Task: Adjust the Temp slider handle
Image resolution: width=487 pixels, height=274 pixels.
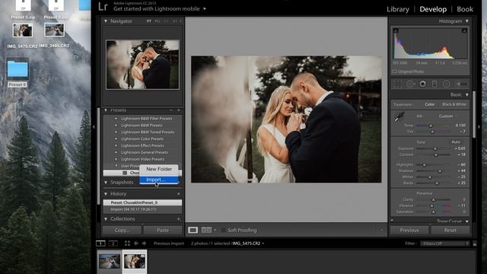Action: tap(431, 126)
